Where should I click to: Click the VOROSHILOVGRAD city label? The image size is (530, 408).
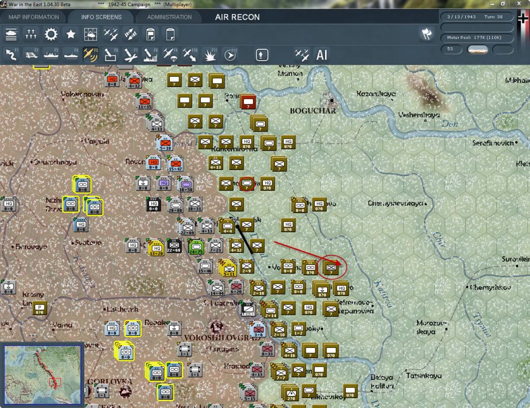[222, 337]
